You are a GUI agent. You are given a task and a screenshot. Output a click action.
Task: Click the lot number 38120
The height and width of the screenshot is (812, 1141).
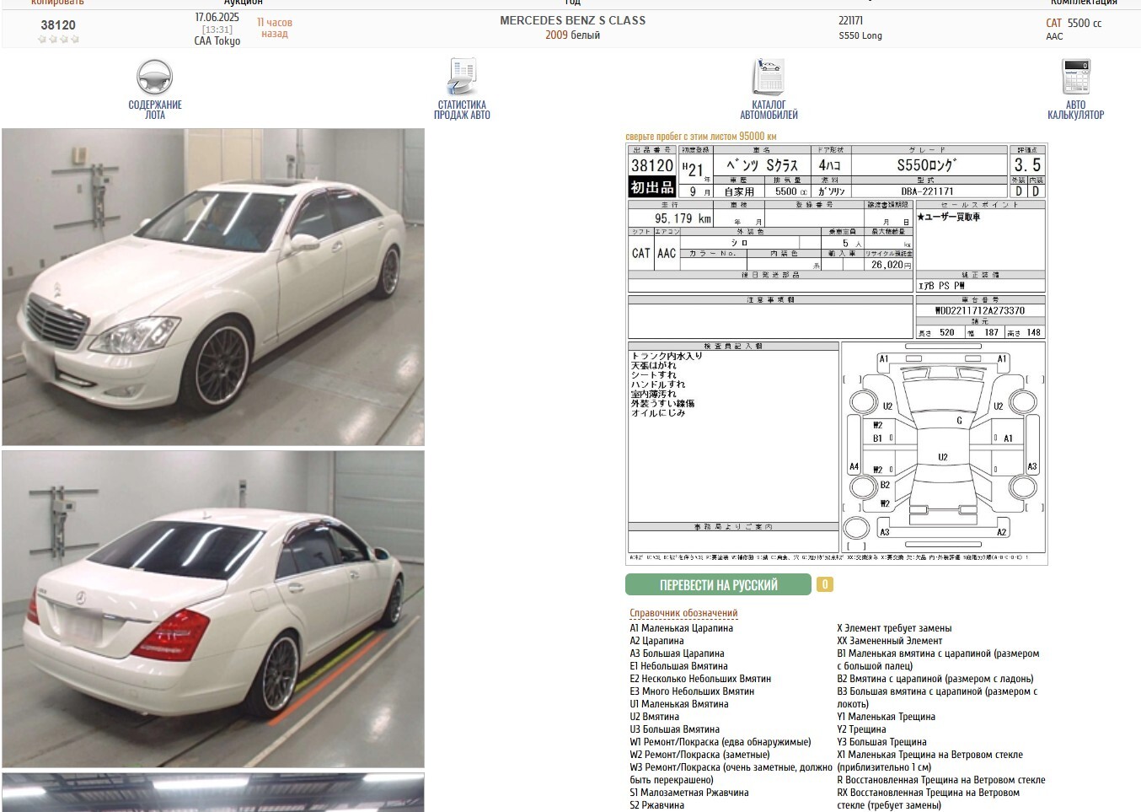click(58, 25)
